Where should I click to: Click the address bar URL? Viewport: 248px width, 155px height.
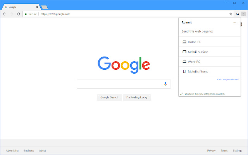coord(55,14)
